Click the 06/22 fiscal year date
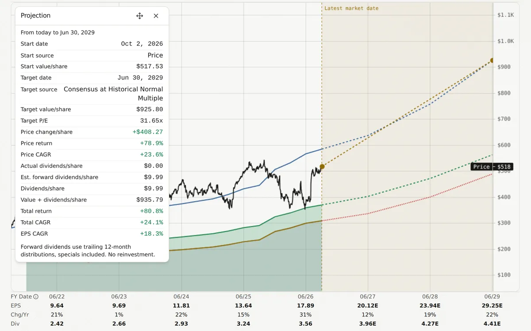 point(57,297)
